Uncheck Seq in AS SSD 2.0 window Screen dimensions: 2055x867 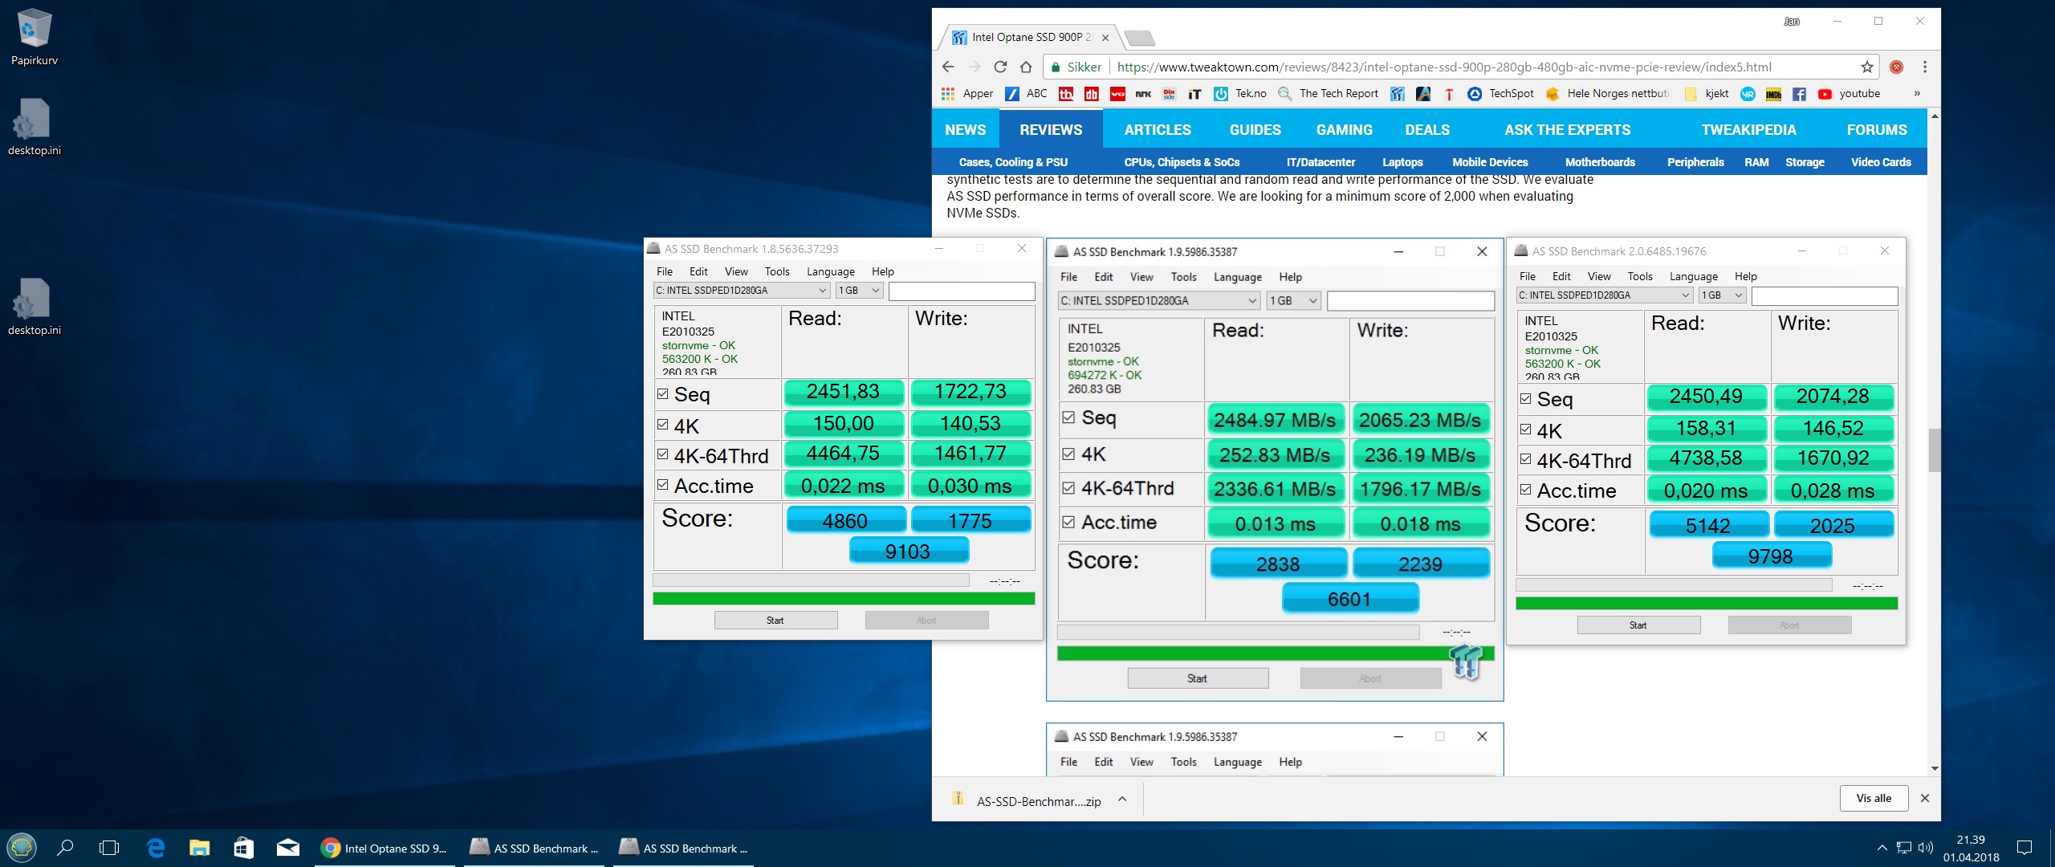tap(1526, 398)
